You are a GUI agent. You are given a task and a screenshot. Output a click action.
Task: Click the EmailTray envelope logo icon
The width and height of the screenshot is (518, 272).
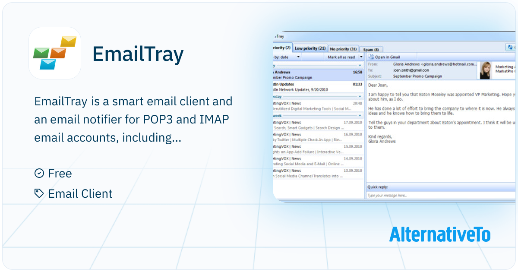point(55,53)
